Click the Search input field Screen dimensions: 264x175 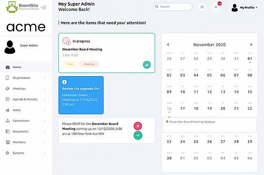(x=173, y=7)
